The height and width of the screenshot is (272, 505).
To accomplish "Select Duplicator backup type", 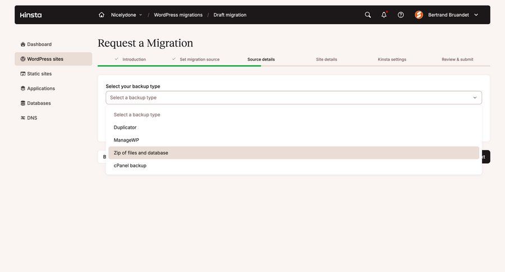I will pos(125,128).
